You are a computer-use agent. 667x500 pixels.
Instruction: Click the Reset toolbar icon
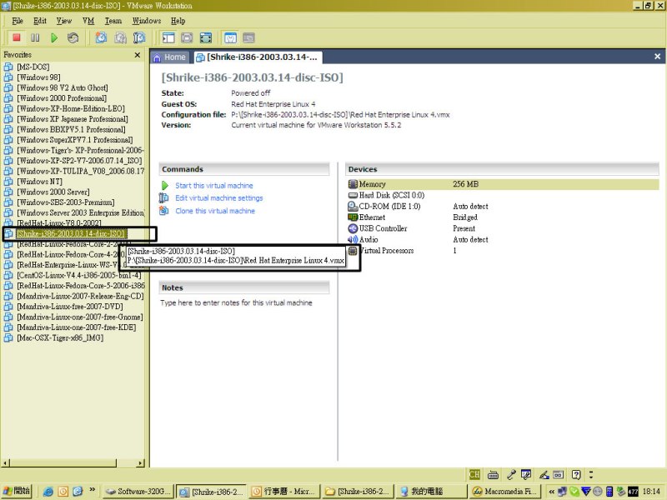73,37
